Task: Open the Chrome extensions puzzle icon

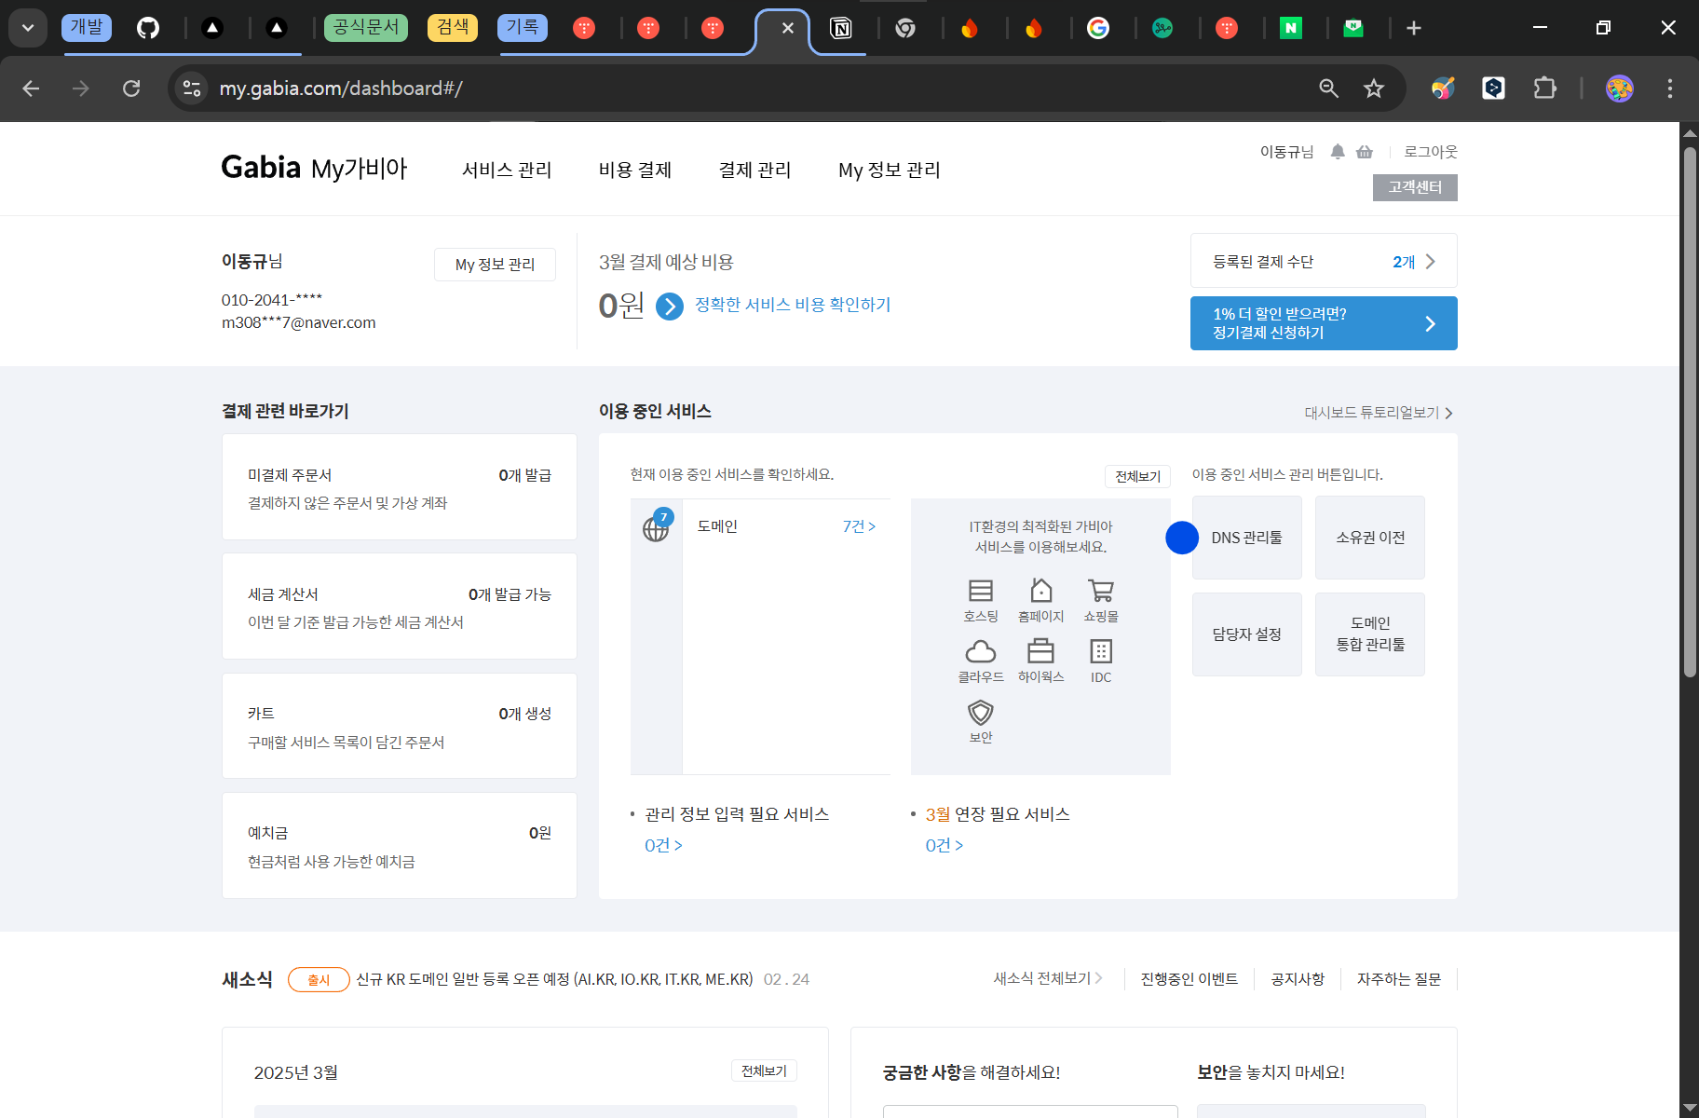Action: coord(1544,89)
